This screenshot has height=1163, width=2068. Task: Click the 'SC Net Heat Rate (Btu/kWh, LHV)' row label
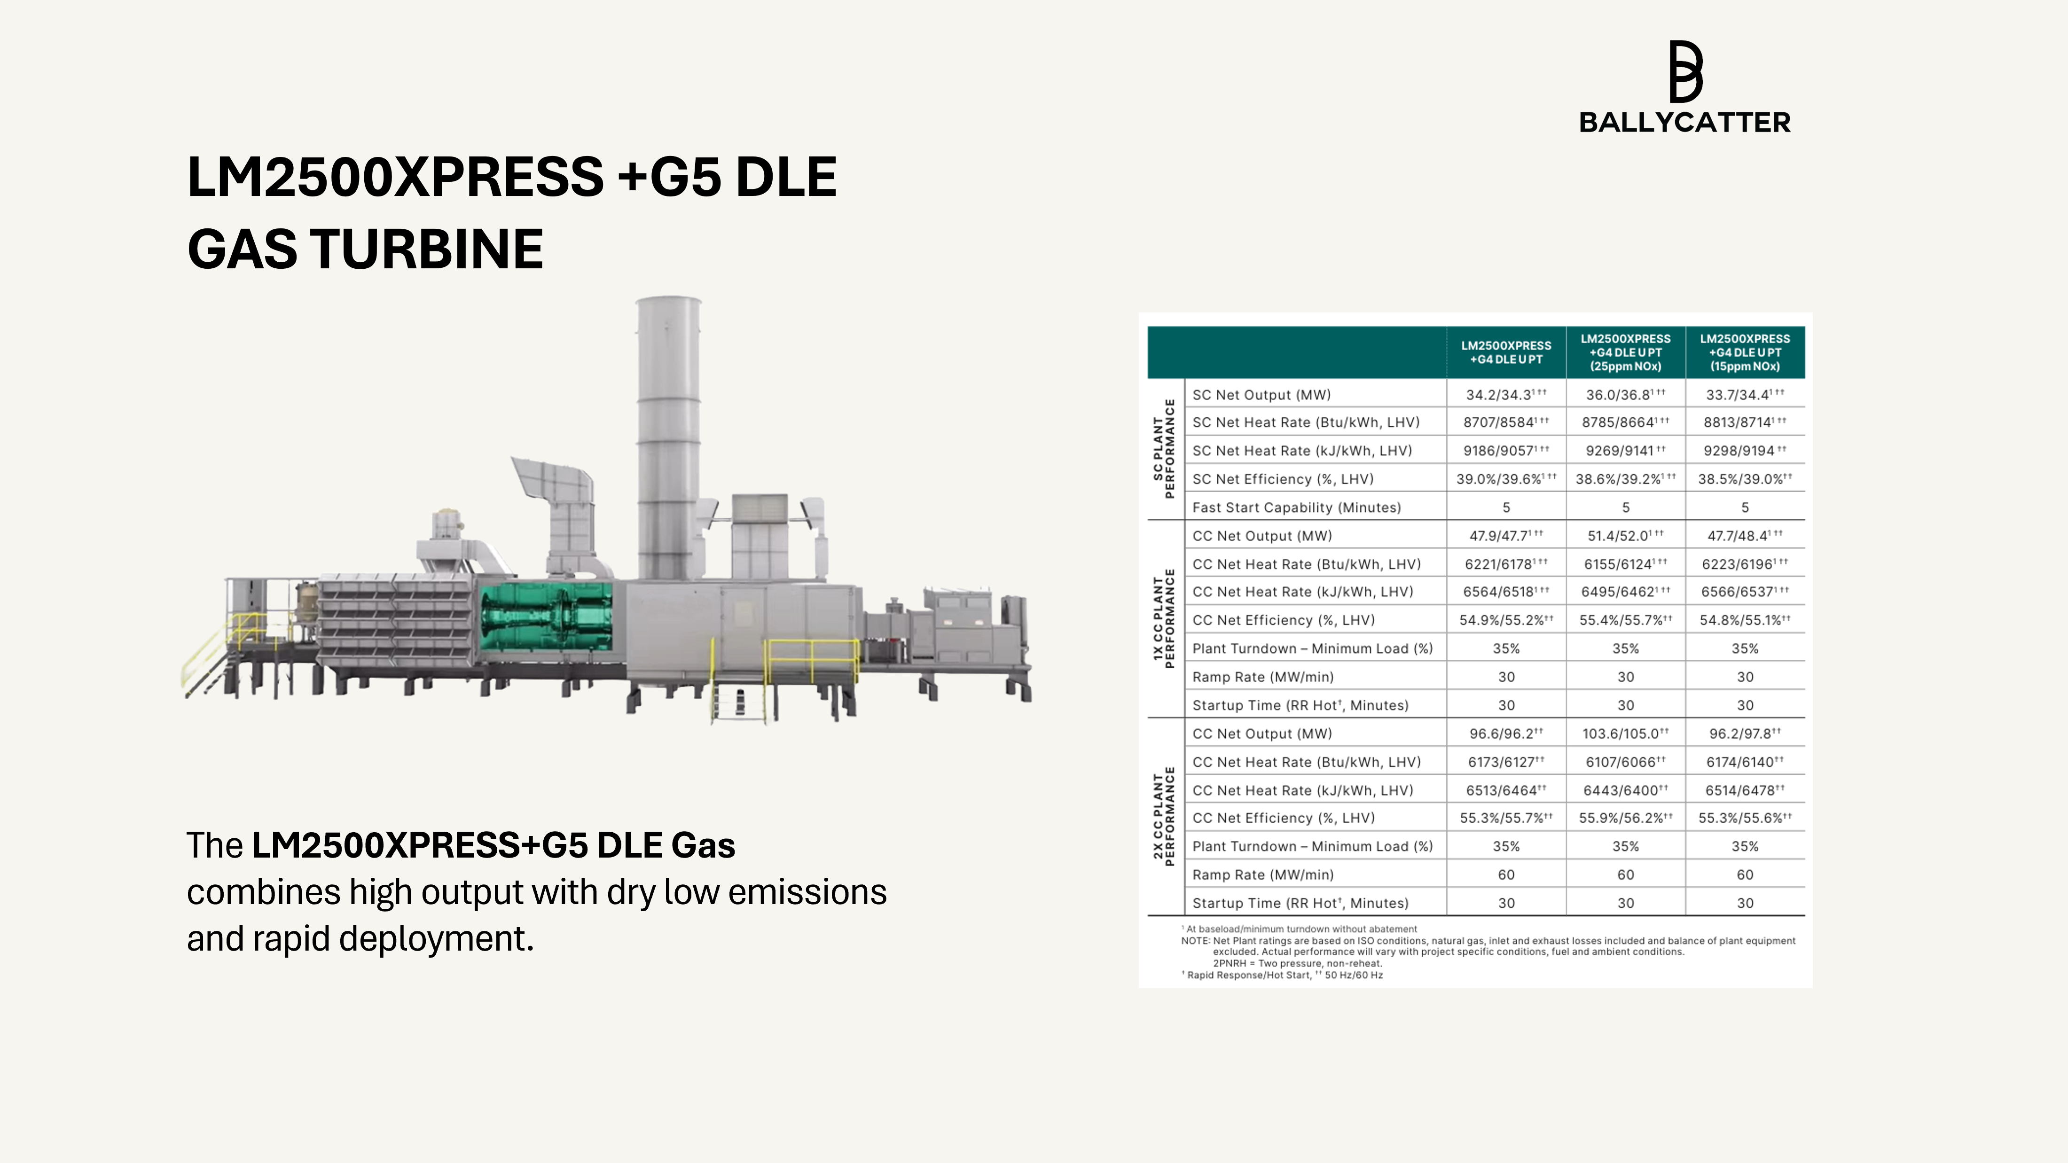(1306, 422)
